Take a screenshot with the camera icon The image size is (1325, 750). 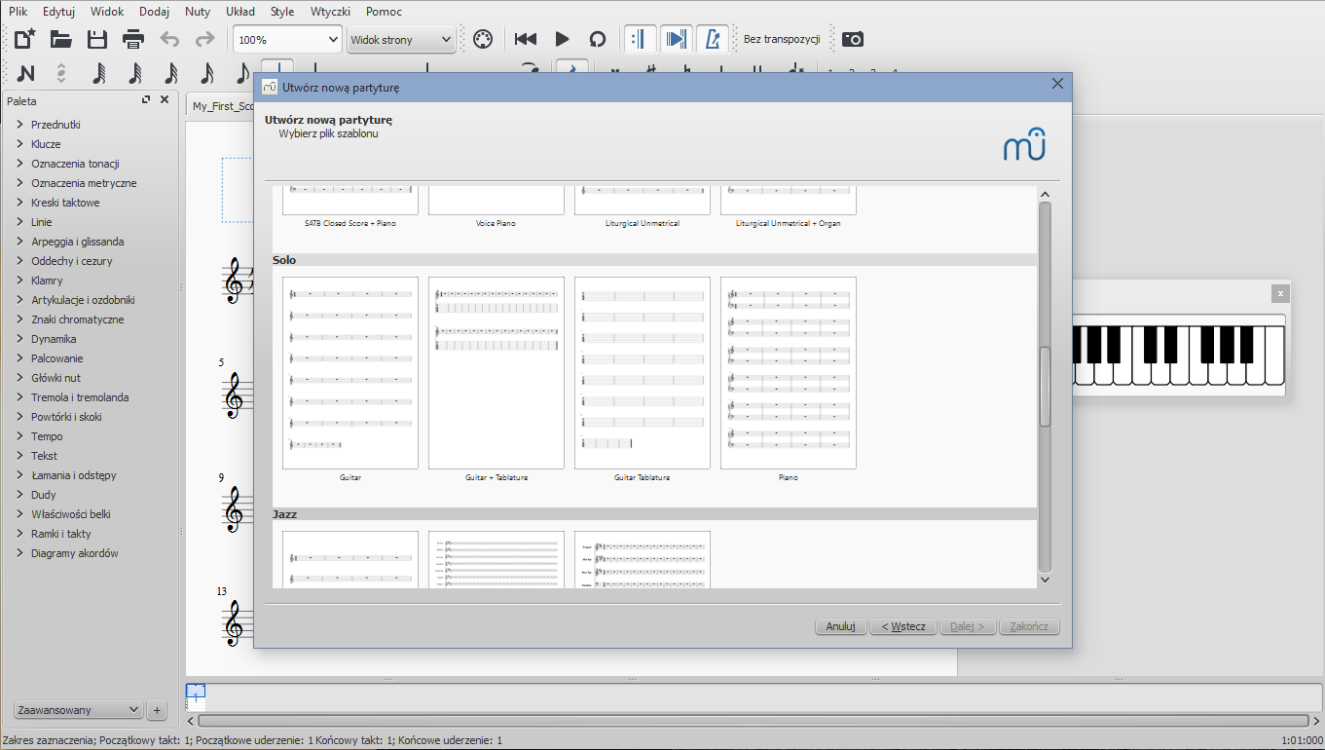(x=853, y=39)
